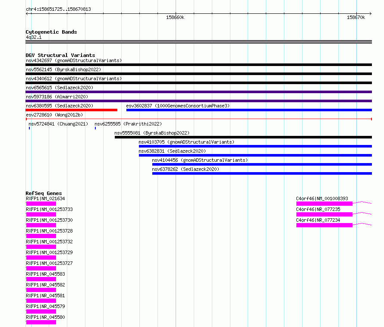The image size is (384, 327).
Task: Click the blue bar of nsv4104456
Action: click(262, 164)
